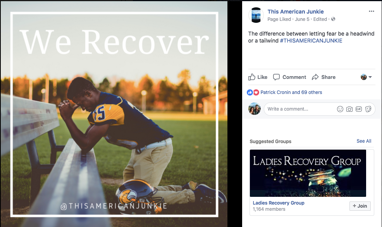
Task: Open This American Junkie page name
Action: [296, 12]
